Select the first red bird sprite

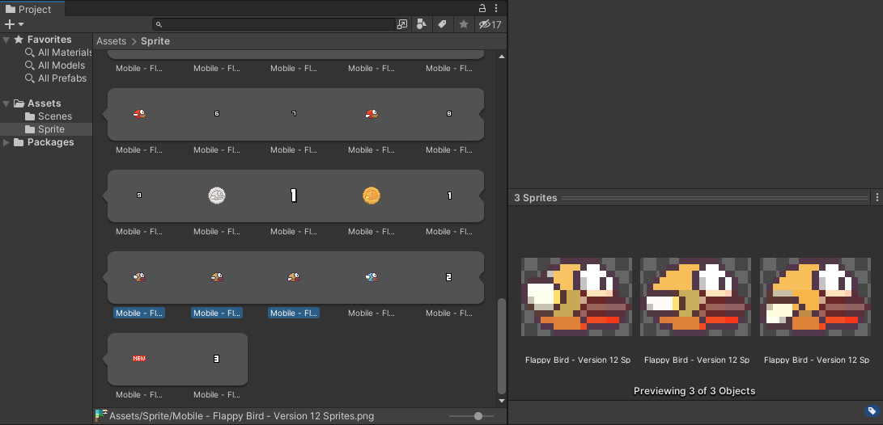(x=139, y=114)
